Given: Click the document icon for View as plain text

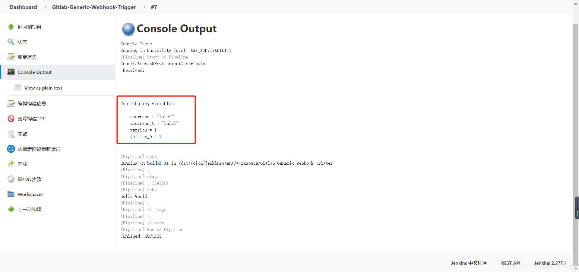Looking at the screenshot, I should (x=18, y=88).
